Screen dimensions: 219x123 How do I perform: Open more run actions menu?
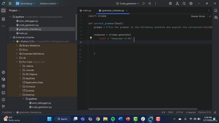[155, 3]
